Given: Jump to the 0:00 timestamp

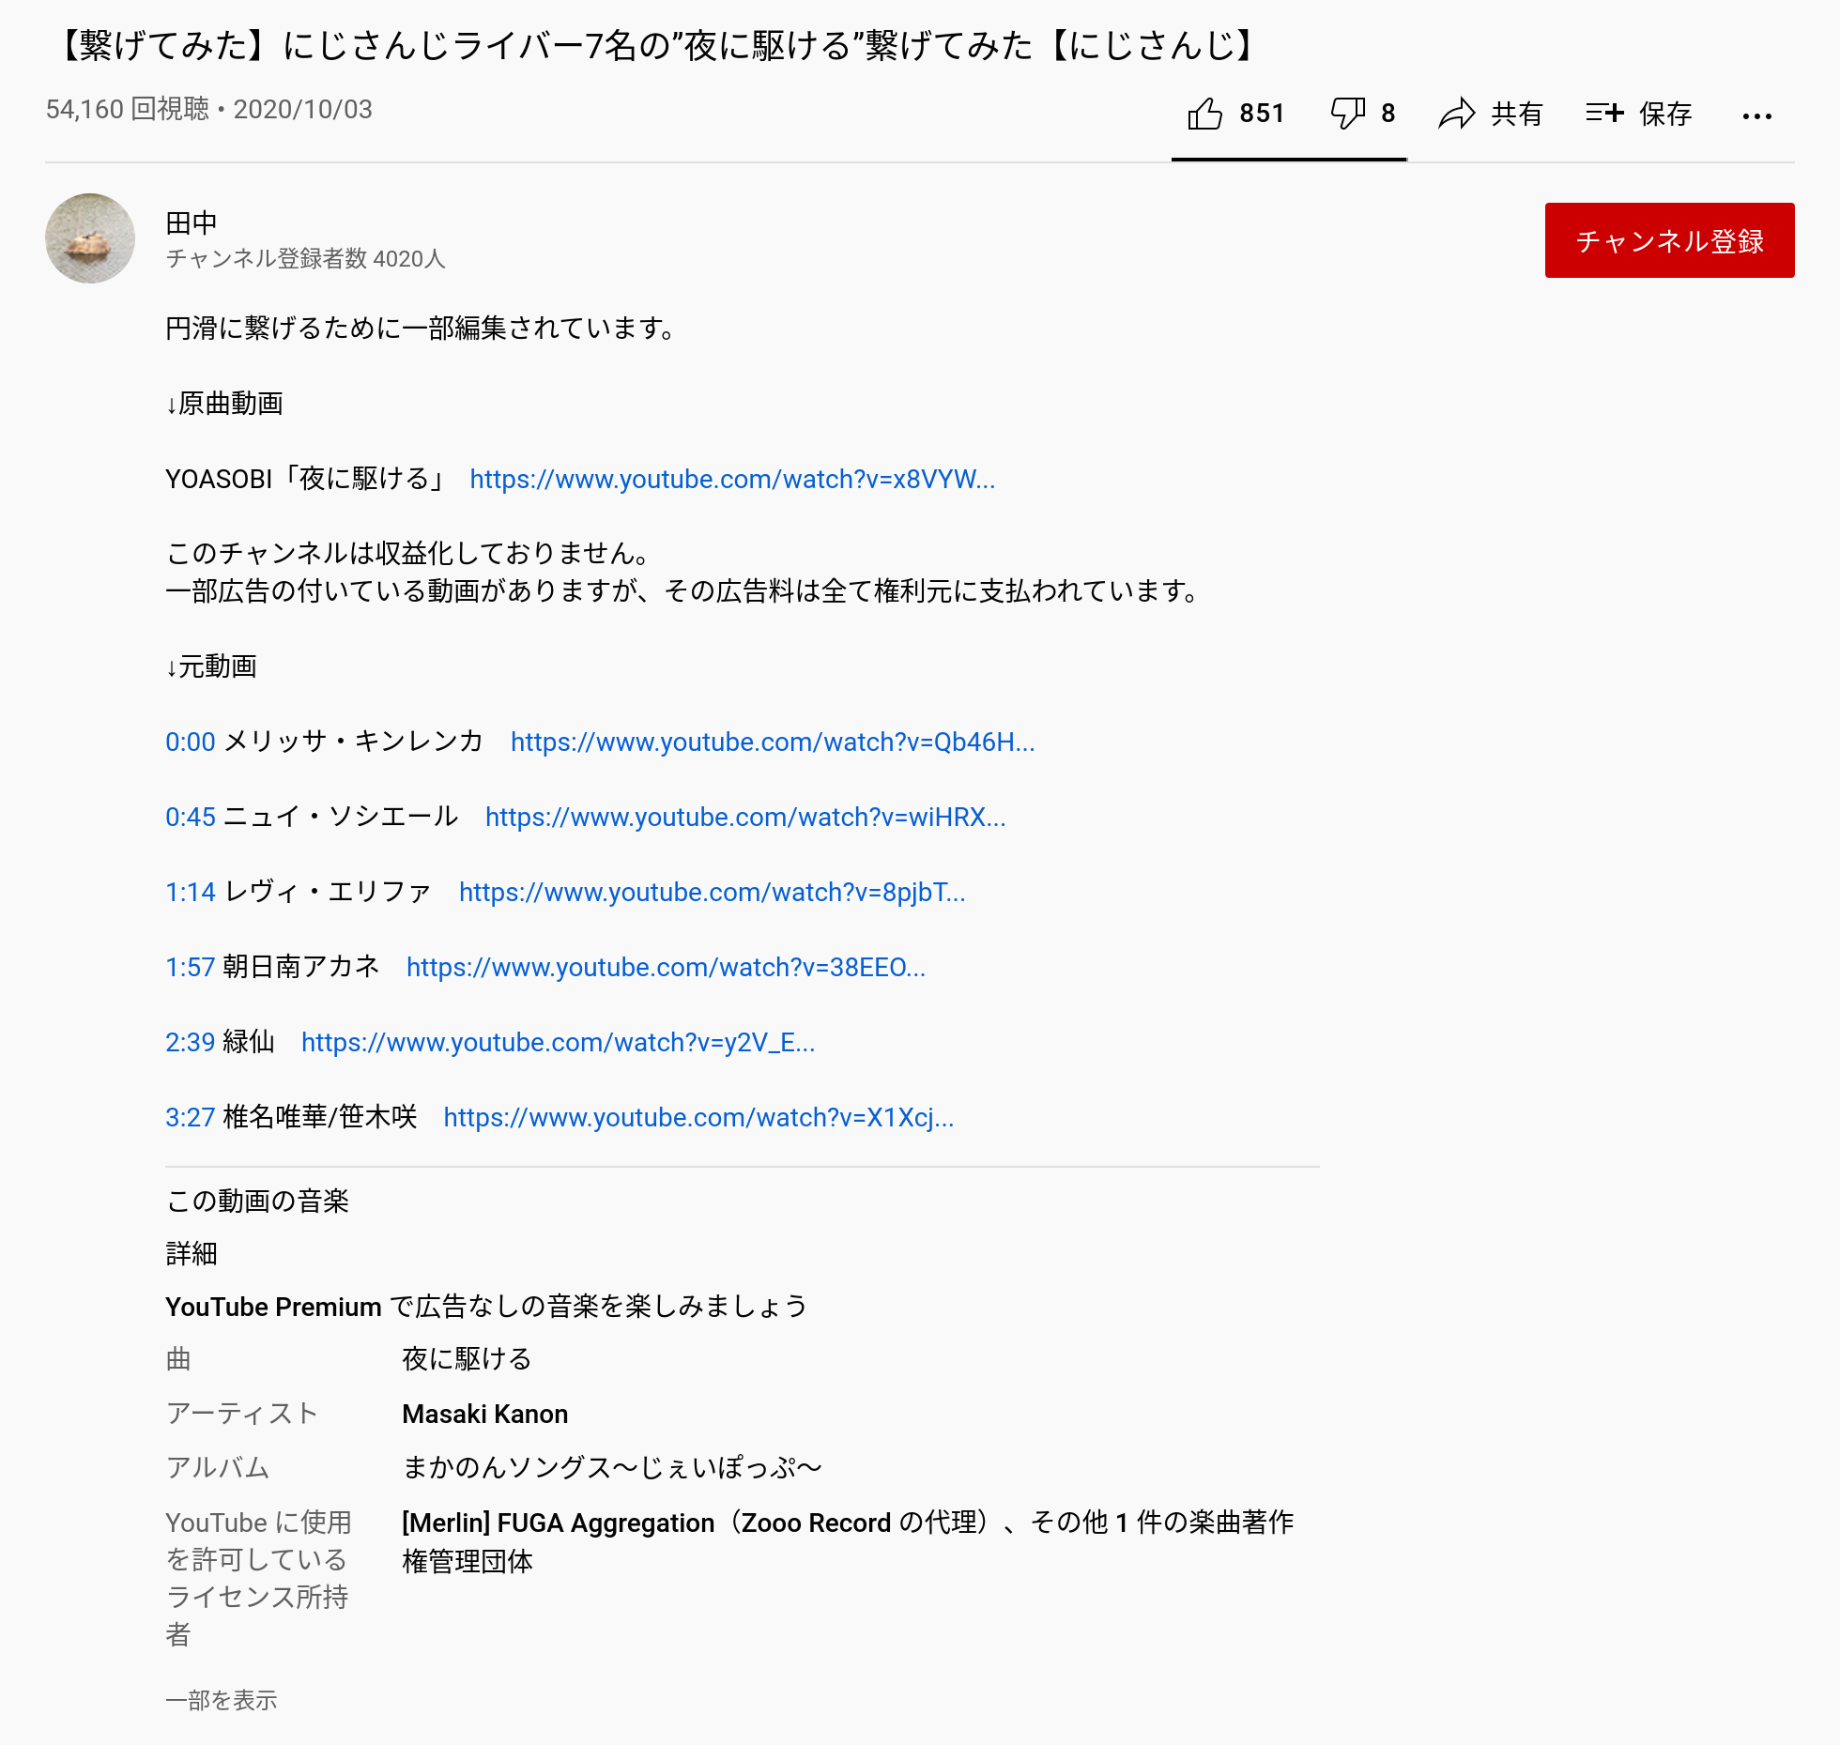Looking at the screenshot, I should pyautogui.click(x=191, y=742).
